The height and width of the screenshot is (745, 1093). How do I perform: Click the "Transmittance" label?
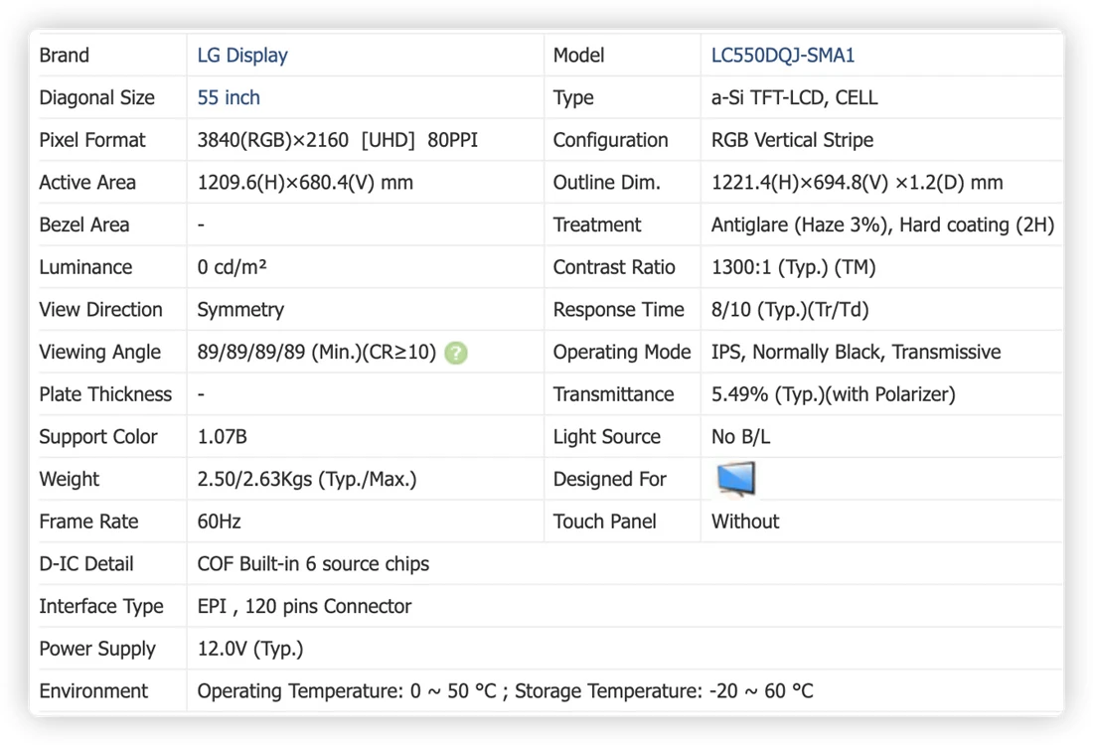click(613, 394)
